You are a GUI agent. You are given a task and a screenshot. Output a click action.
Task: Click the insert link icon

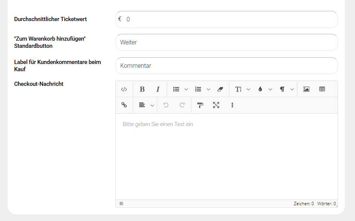pos(124,105)
